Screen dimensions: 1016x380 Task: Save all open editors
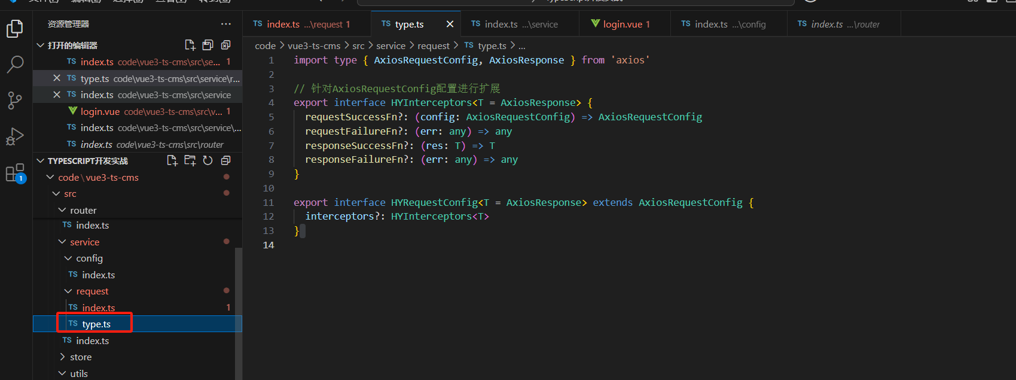208,45
